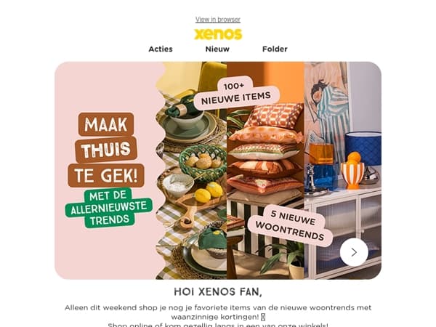Go to the Nieuw menu item

[x=217, y=49]
